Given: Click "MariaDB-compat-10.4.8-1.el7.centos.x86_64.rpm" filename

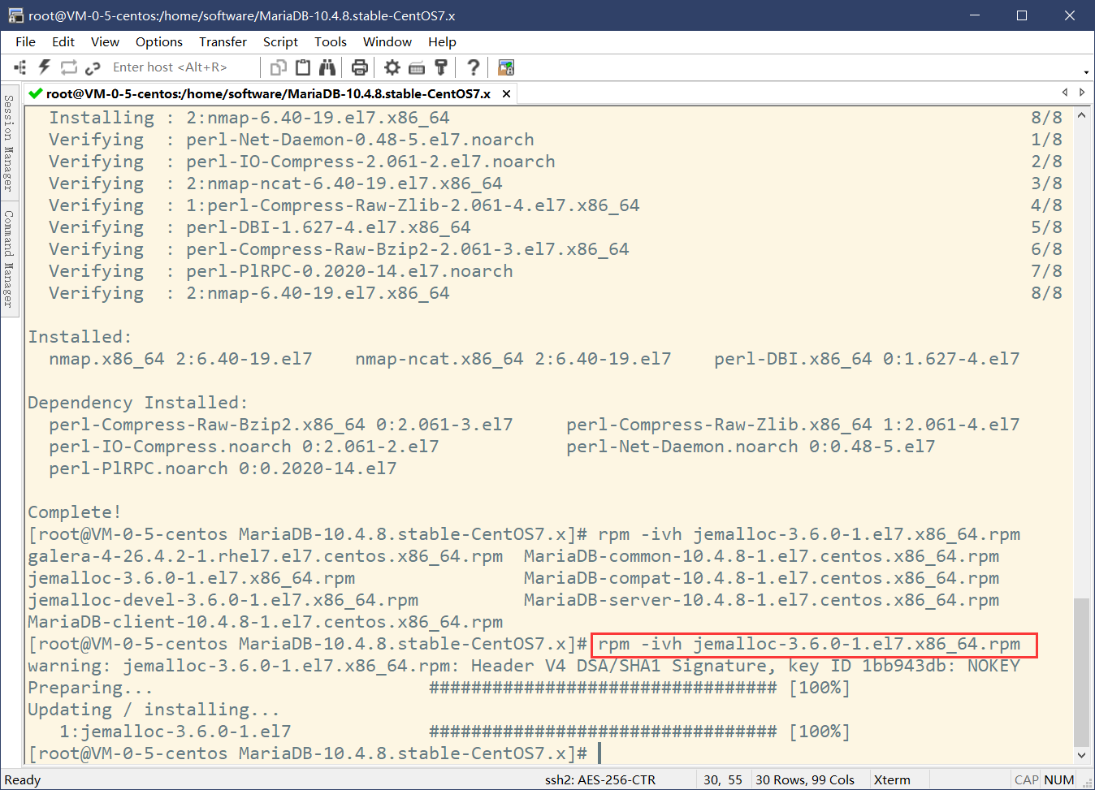Looking at the screenshot, I should (761, 578).
